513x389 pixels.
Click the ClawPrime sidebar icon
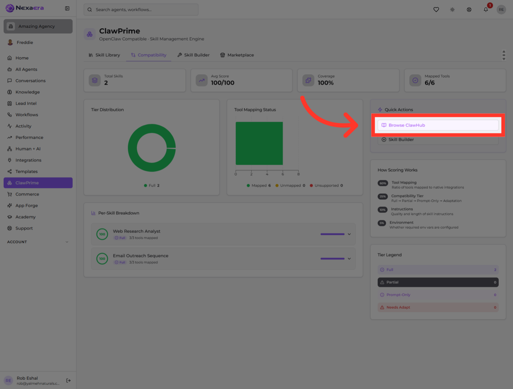tap(10, 183)
